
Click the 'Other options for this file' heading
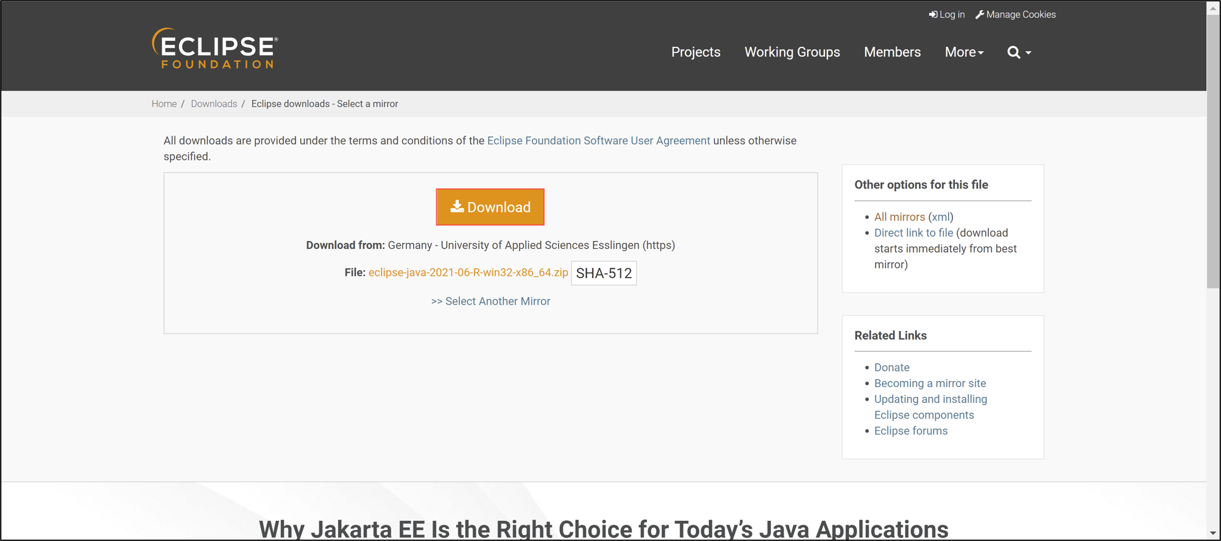click(x=921, y=185)
